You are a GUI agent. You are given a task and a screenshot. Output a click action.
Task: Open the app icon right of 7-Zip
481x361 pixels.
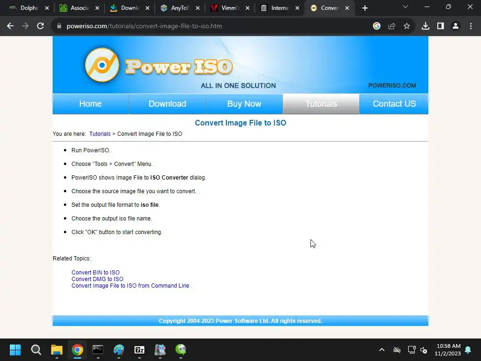[160, 350]
